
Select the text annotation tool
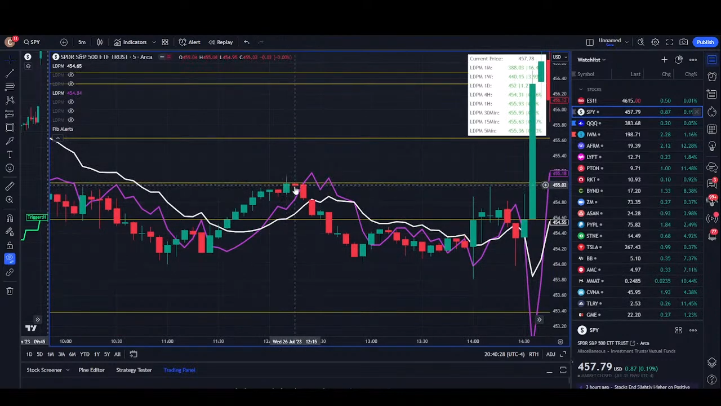[x=10, y=155]
